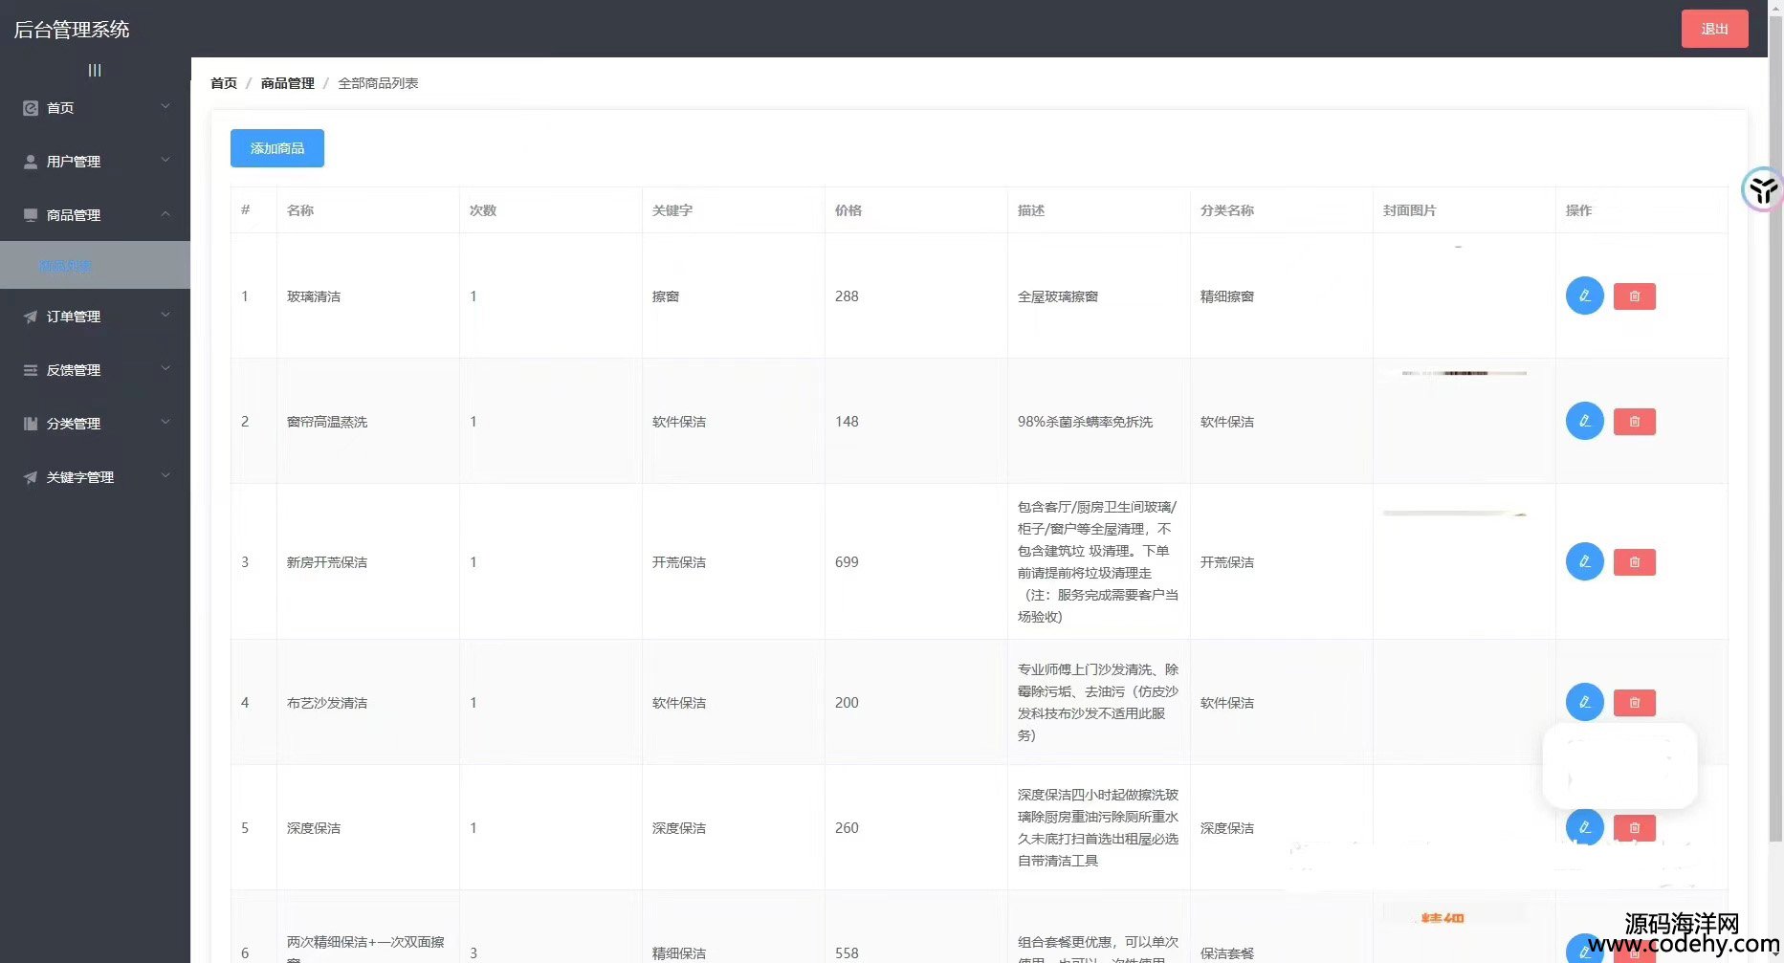The image size is (1784, 963).
Task: Edit the 布艺沙发清洁 product row
Action: (x=1584, y=702)
